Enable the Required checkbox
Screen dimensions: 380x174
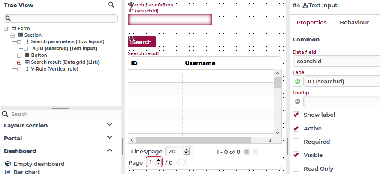(x=296, y=142)
